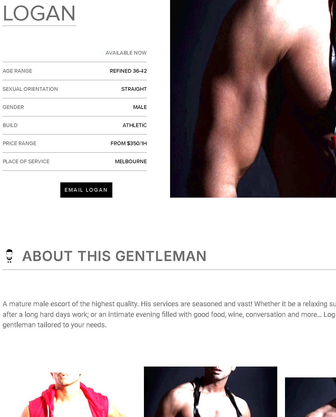Open the red hoodie gallery photo
This screenshot has width=336, height=417.
74,395
